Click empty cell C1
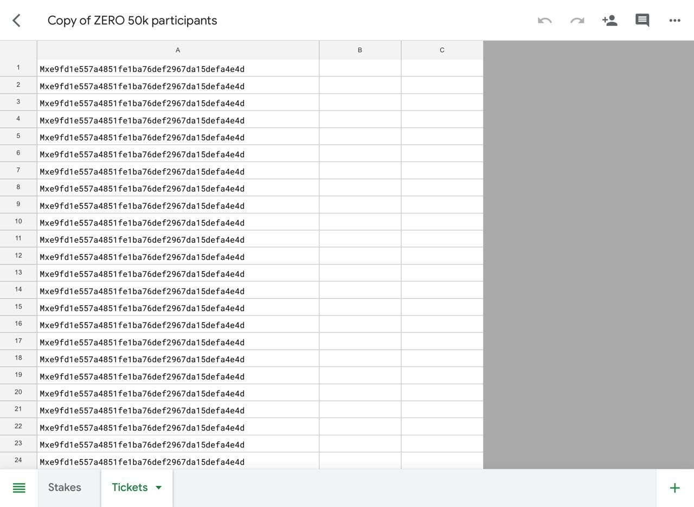Image resolution: width=694 pixels, height=507 pixels. 442,68
